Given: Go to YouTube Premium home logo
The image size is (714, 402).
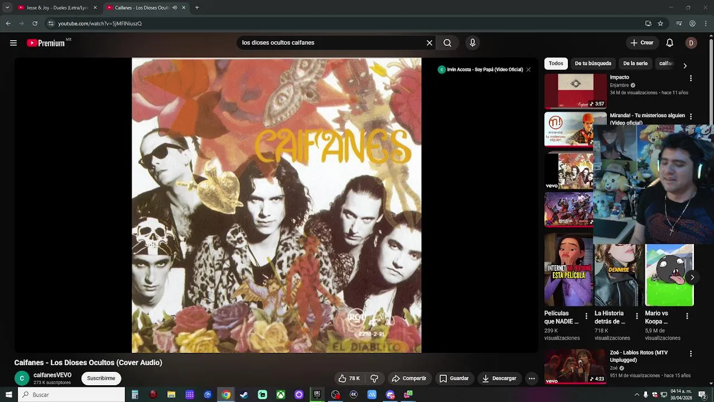Looking at the screenshot, I should pos(46,43).
